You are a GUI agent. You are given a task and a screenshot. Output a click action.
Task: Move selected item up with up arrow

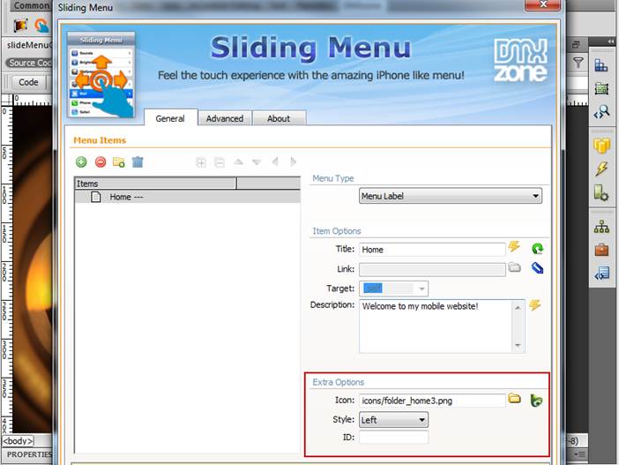(x=238, y=162)
